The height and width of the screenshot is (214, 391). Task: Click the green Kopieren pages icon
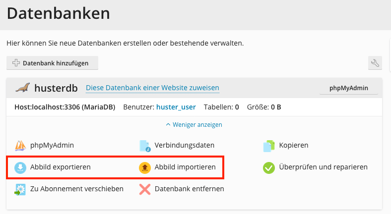(268, 146)
